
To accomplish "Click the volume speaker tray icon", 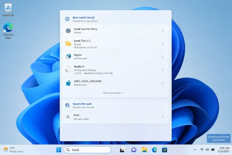I will 207,149.
